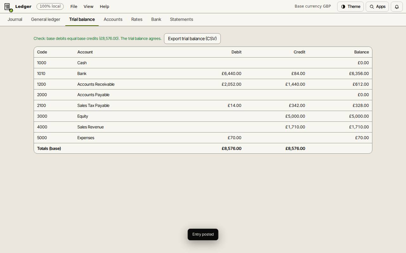The image size is (406, 253).
Task: Click the Bank credit £84.00 cell
Action: 298,73
